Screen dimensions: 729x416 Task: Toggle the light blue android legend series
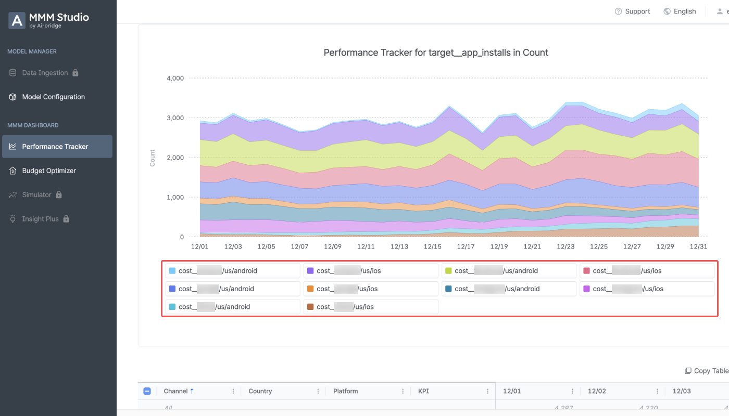[233, 271]
